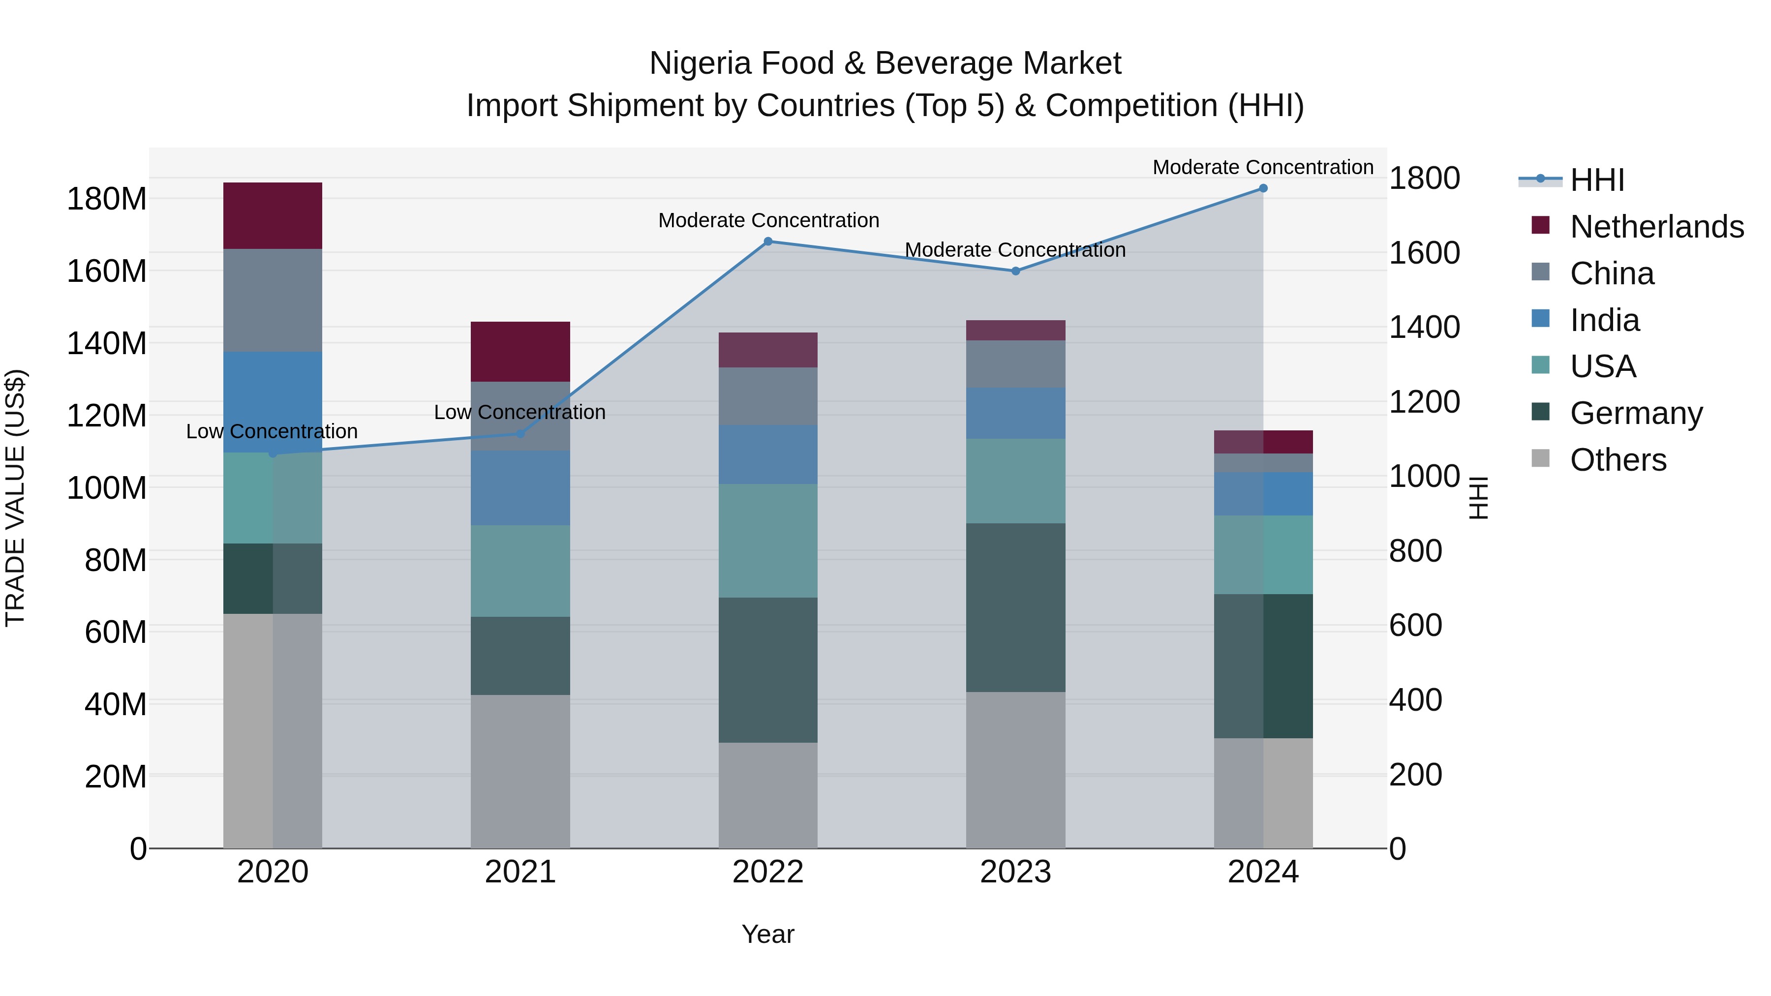This screenshot has width=1771, height=996.
Task: Click the Others segment of the 2021 bar
Action: pos(520,771)
